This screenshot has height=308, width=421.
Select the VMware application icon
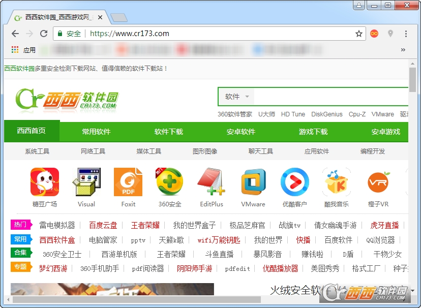point(253,182)
